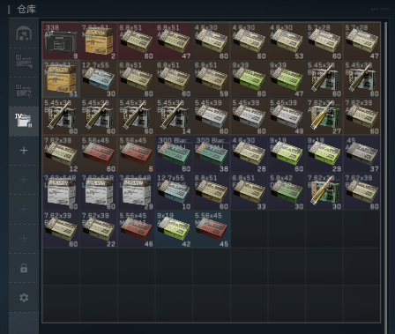This screenshot has height=334, width=395.
Task: Click the 4.6x30 ammo stack of 28
Action: (x=250, y=153)
